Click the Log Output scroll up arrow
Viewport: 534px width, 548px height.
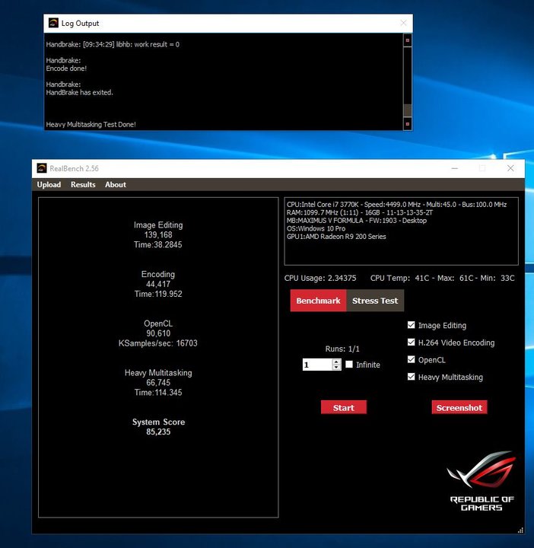pos(407,40)
